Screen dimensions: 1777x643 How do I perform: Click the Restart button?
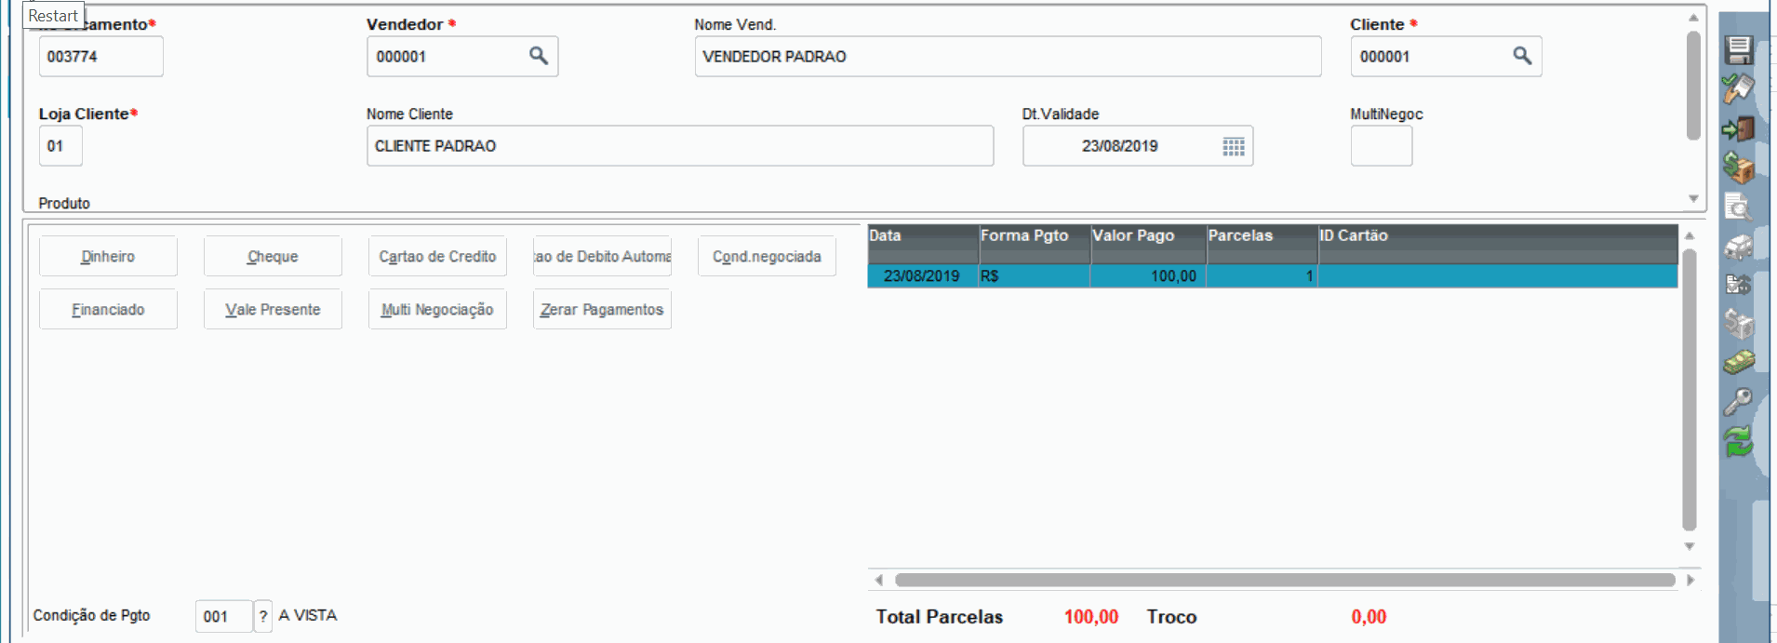(x=53, y=15)
